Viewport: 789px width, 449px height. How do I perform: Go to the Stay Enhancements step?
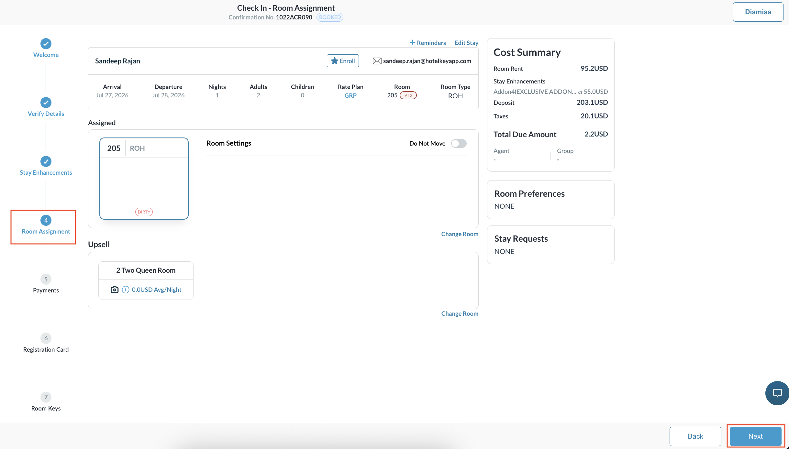click(46, 172)
